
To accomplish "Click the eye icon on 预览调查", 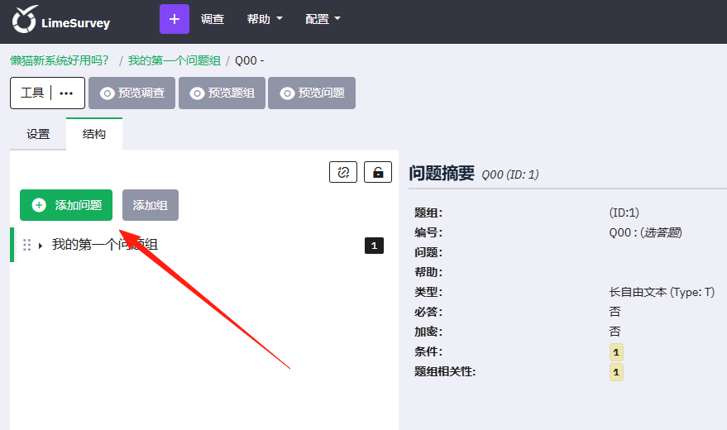I will pos(107,93).
